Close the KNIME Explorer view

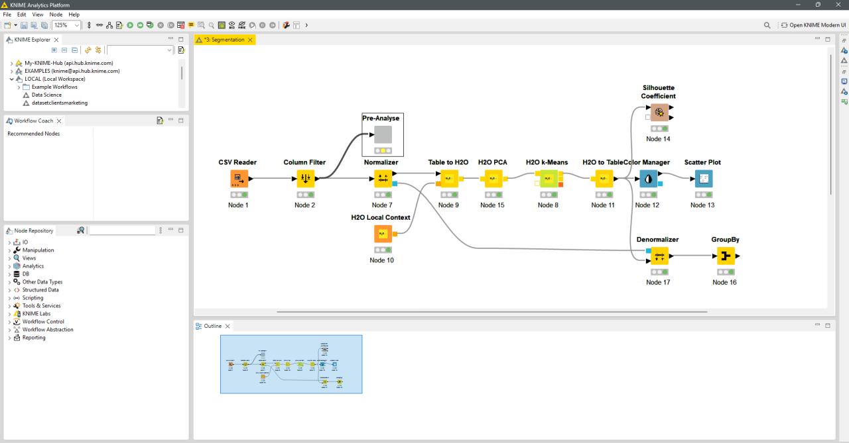pos(56,40)
